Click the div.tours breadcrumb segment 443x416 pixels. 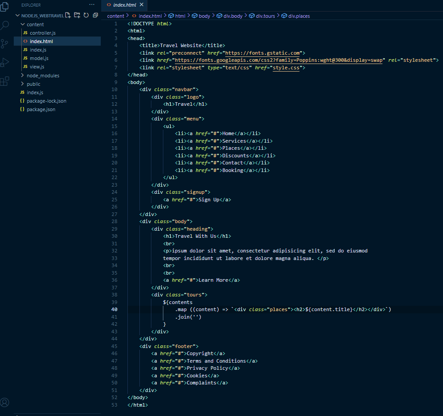[265, 16]
